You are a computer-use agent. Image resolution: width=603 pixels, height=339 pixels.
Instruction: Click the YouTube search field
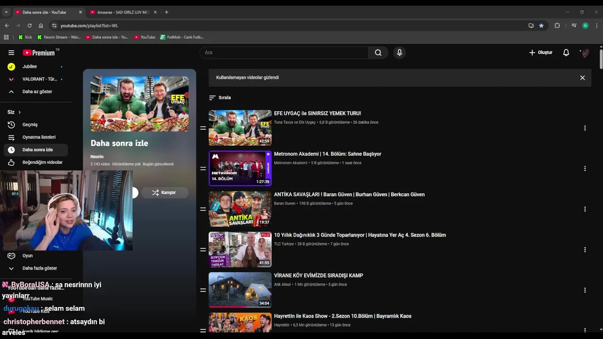click(x=284, y=53)
